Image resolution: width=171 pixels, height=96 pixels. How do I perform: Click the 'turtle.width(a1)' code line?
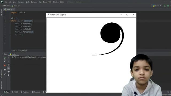(x=24, y=24)
